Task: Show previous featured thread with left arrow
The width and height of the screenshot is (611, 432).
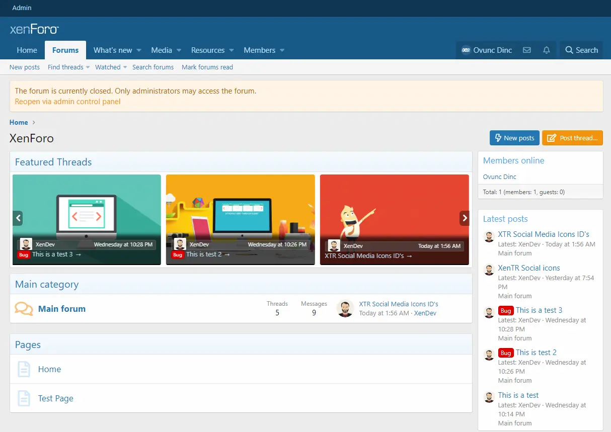Action: [18, 218]
